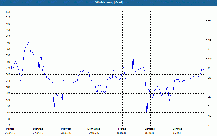Click the date 02.10.16
217x136 pixels.
click(177, 133)
